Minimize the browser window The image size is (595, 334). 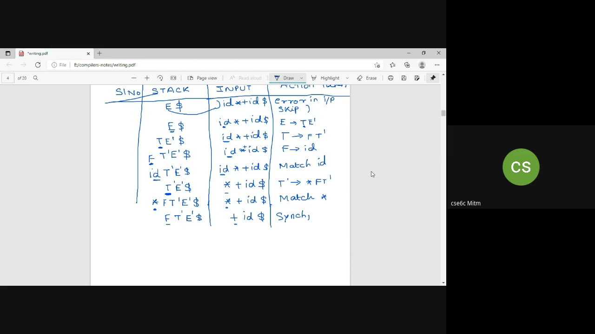coord(409,53)
